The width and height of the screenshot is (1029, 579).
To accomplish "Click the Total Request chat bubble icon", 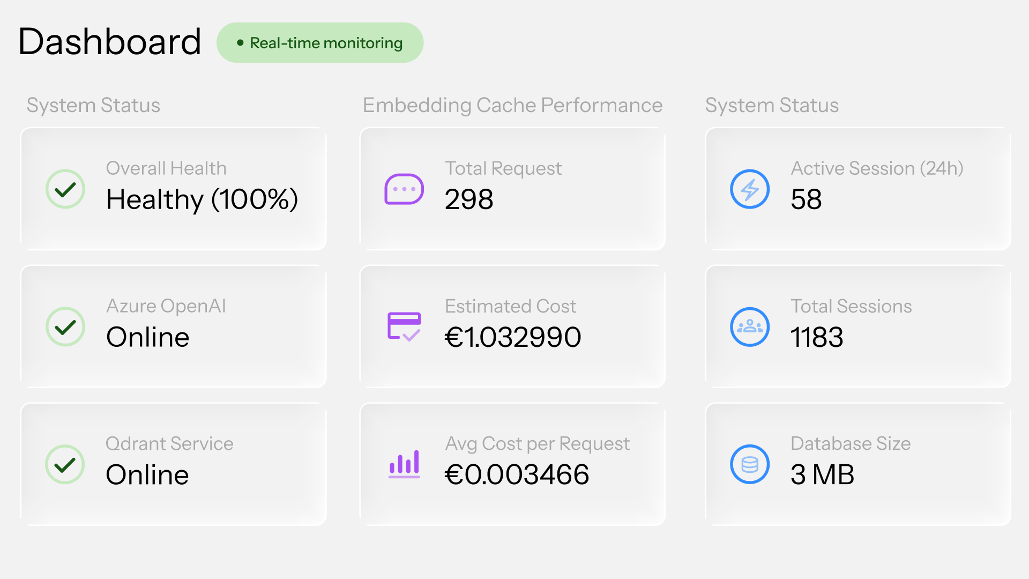I will point(404,189).
